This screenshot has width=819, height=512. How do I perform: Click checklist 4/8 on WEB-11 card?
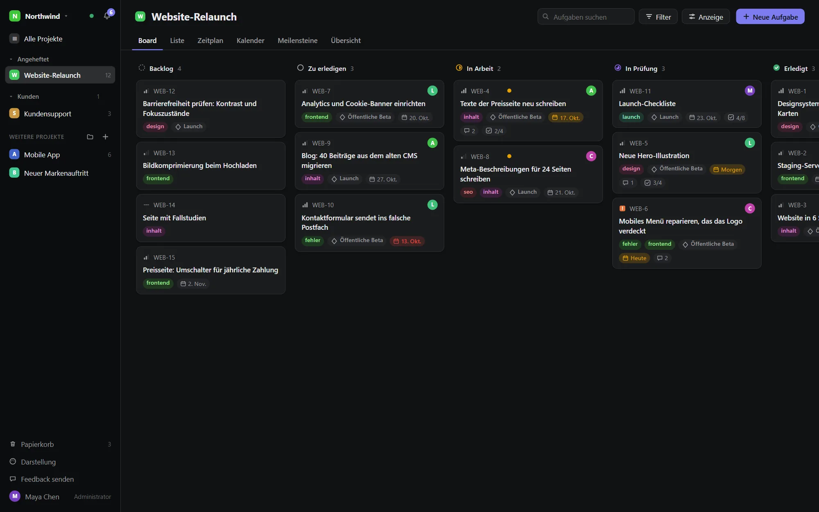[x=736, y=118]
